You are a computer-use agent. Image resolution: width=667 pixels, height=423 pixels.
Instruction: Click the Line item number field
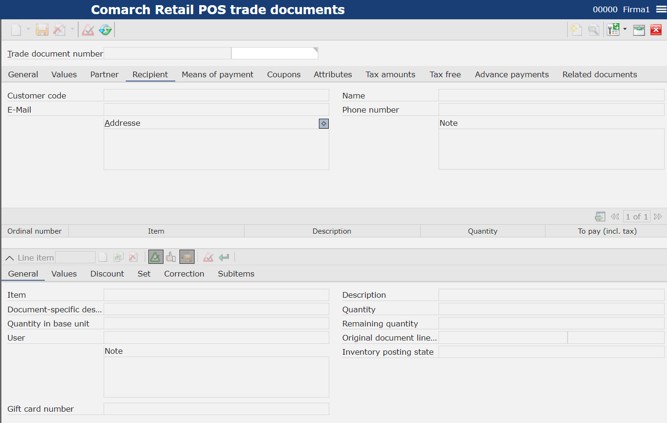pyautogui.click(x=75, y=257)
